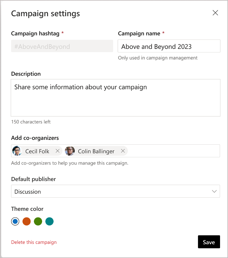Click the Campaign name input field

tap(169, 46)
